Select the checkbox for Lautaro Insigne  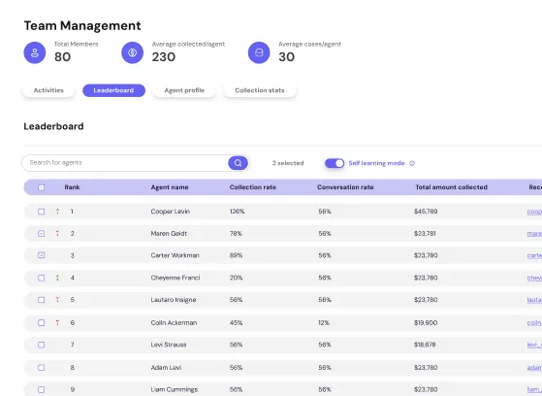[41, 300]
